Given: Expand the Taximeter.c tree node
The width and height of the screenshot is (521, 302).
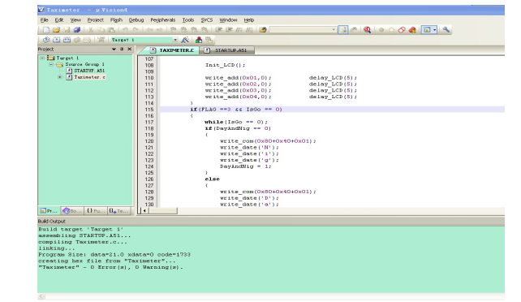Looking at the screenshot, I should click(60, 77).
